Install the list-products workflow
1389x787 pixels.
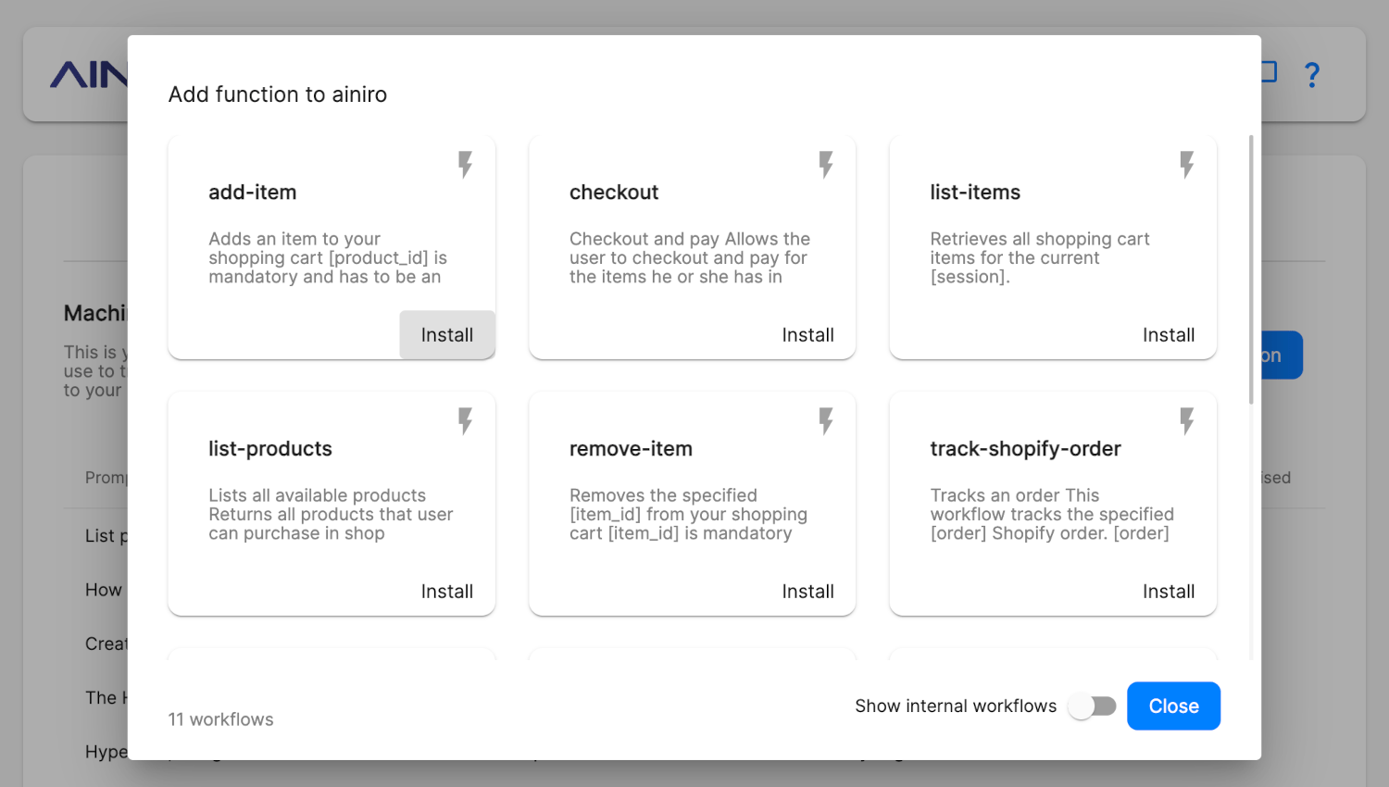tap(447, 592)
